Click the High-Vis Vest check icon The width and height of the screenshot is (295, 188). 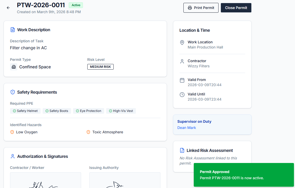[x=111, y=111]
